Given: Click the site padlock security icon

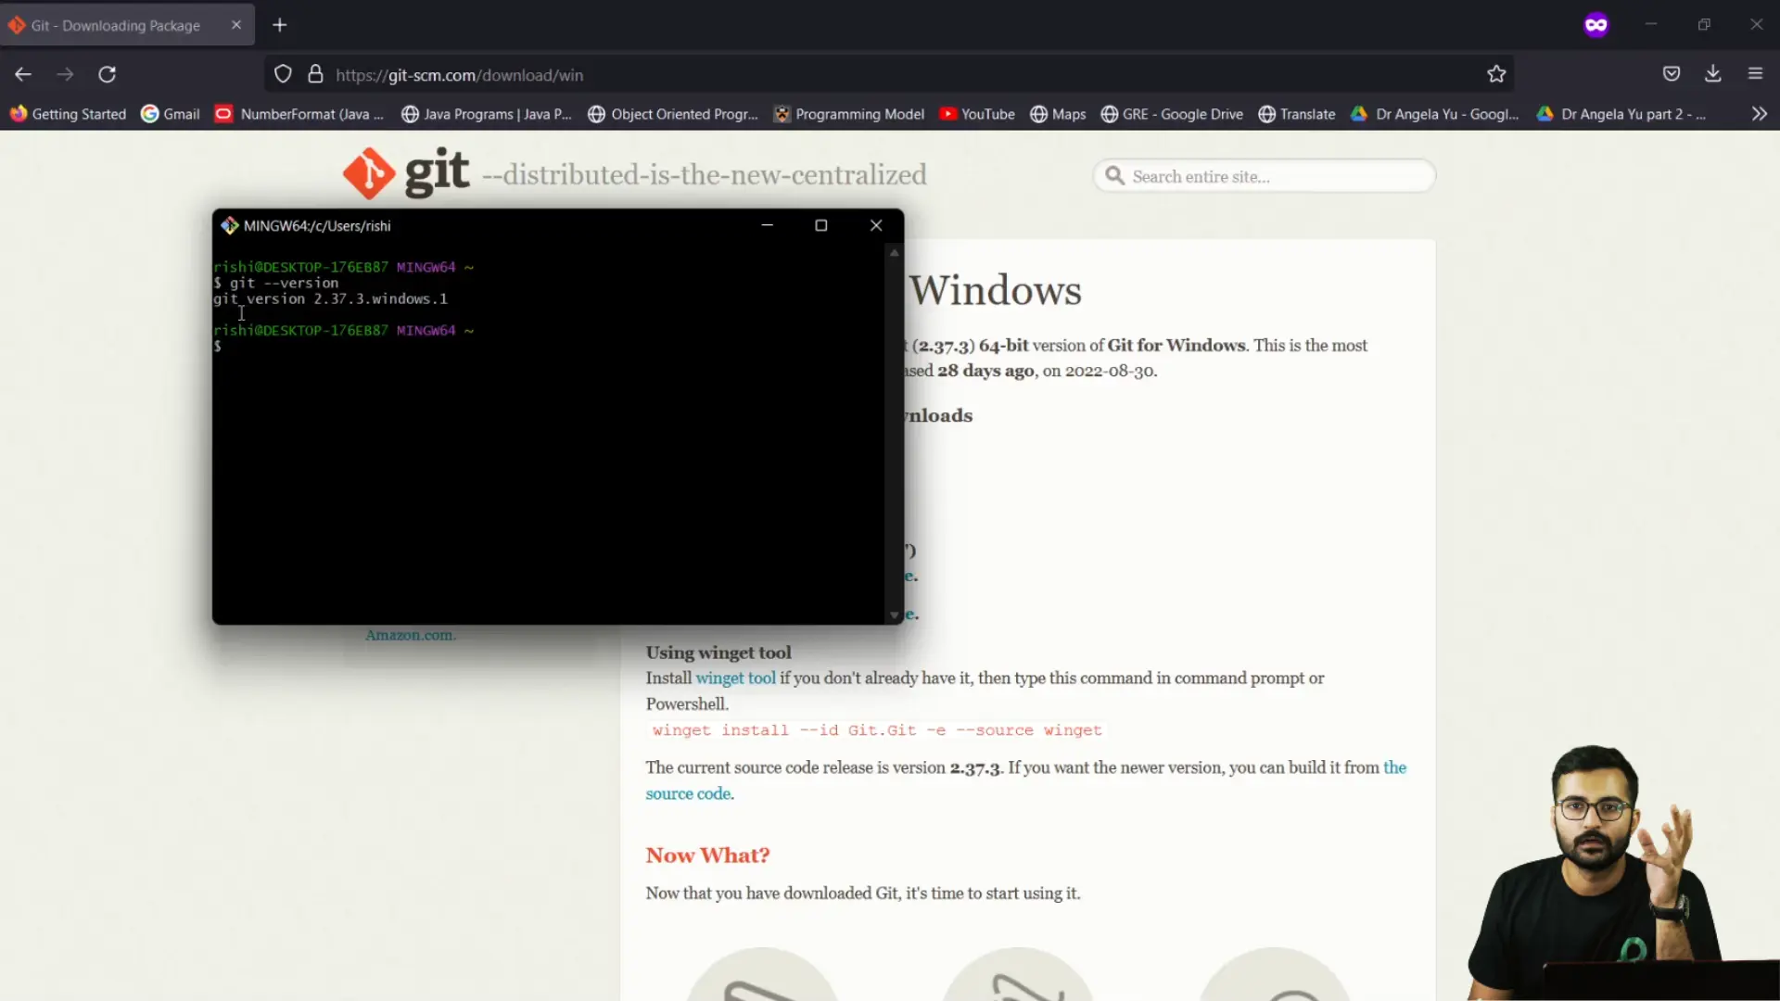Looking at the screenshot, I should point(315,74).
